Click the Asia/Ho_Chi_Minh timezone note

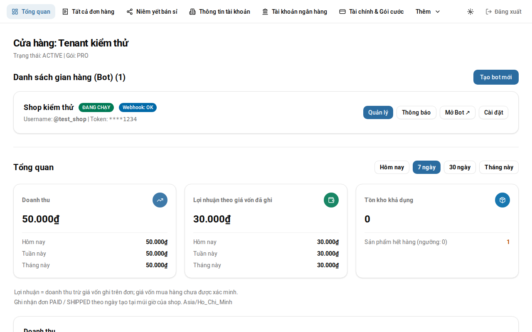click(x=208, y=302)
